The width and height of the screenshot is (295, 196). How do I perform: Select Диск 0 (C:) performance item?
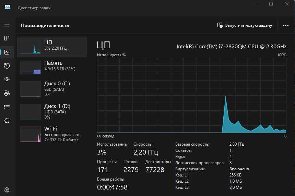(x=52, y=89)
